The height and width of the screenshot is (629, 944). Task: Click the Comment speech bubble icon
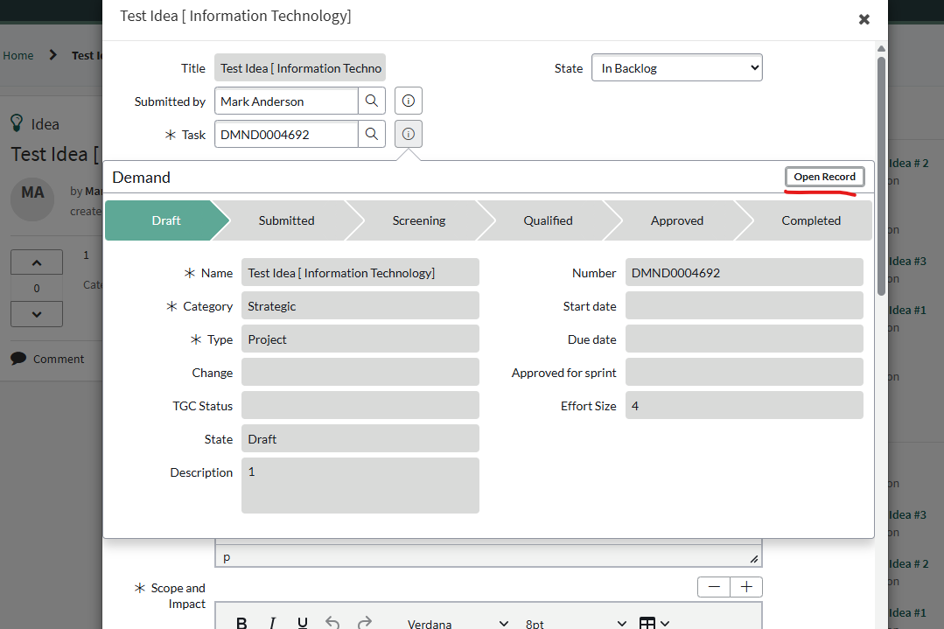pos(18,359)
